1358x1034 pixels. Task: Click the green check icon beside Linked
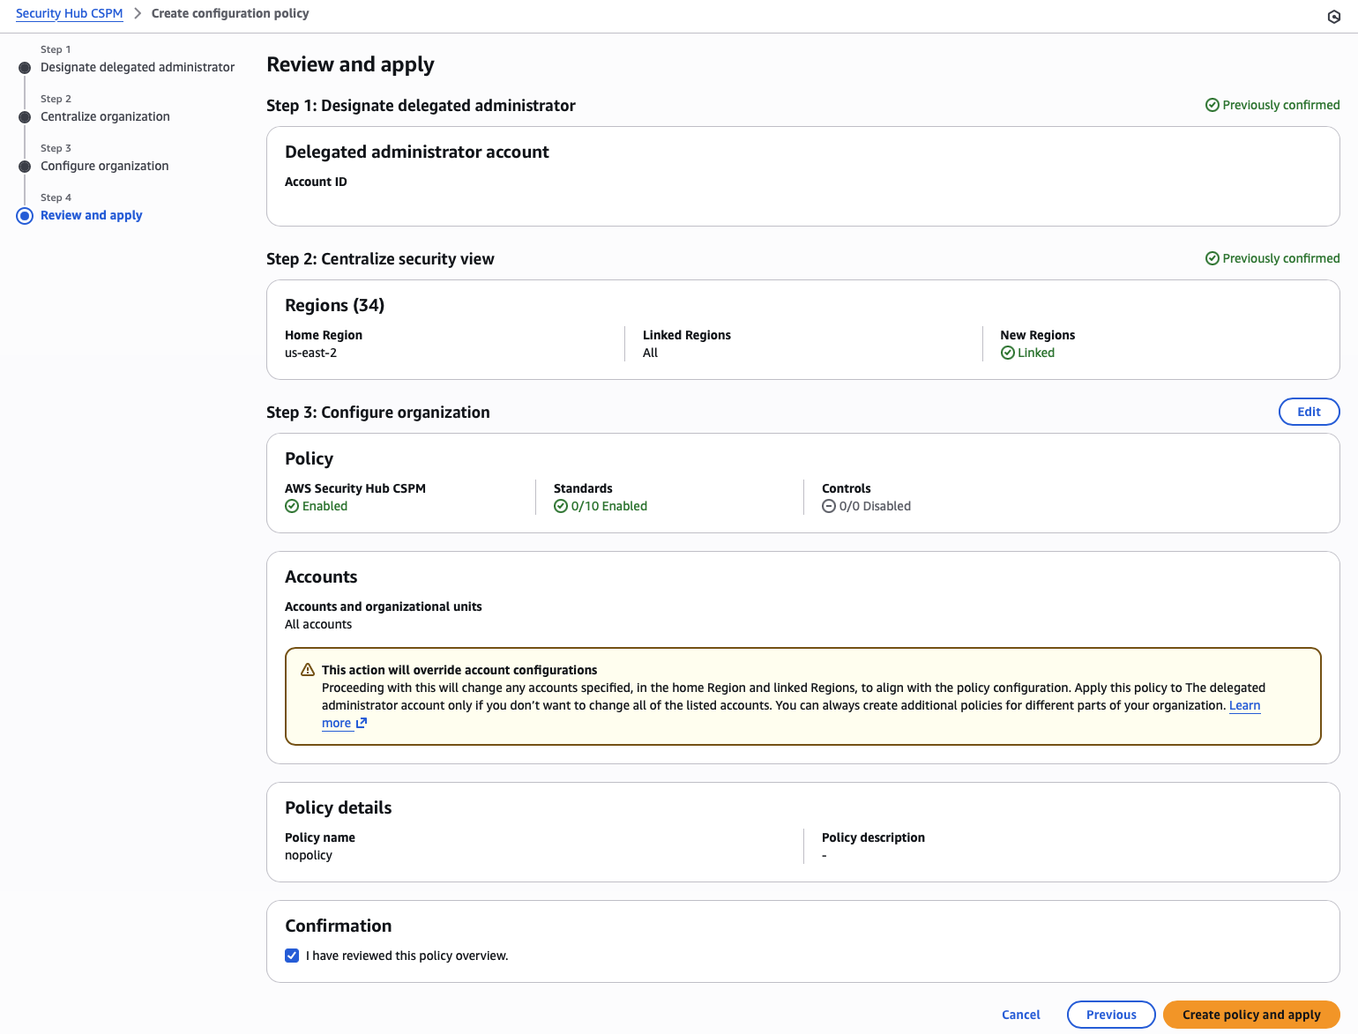1007,353
